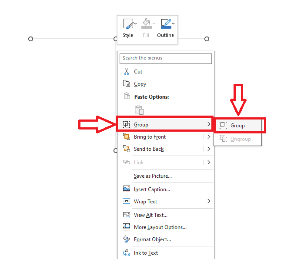Click the Search the menus field
Image resolution: width=294 pixels, height=259 pixels.
coord(166,58)
